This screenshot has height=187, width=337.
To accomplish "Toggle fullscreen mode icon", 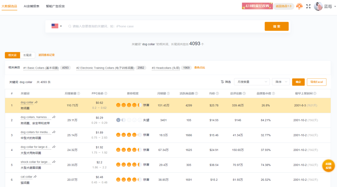I will tap(308, 6).
